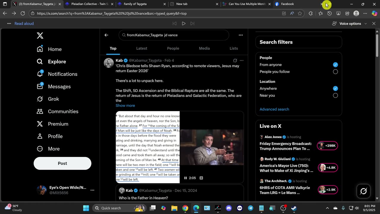The image size is (380, 214).
Task: Pause the video in the tweet
Action: pos(186,178)
